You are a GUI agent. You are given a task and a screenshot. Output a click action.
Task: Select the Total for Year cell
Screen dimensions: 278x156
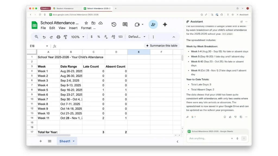click(48, 132)
